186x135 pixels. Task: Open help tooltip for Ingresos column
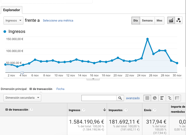[x=84, y=110]
